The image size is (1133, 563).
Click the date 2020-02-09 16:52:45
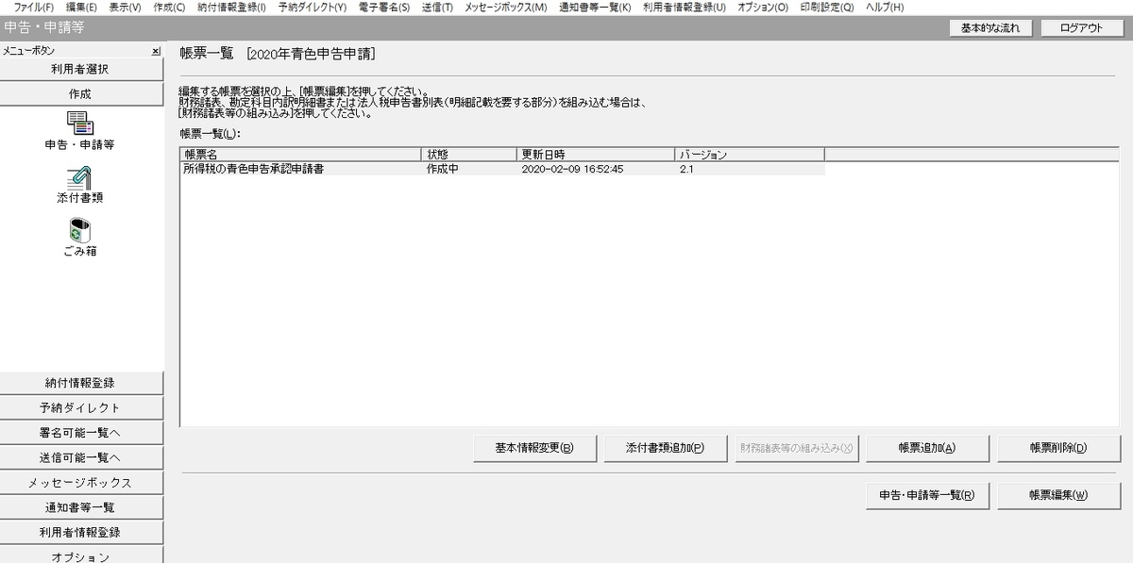pyautogui.click(x=572, y=170)
